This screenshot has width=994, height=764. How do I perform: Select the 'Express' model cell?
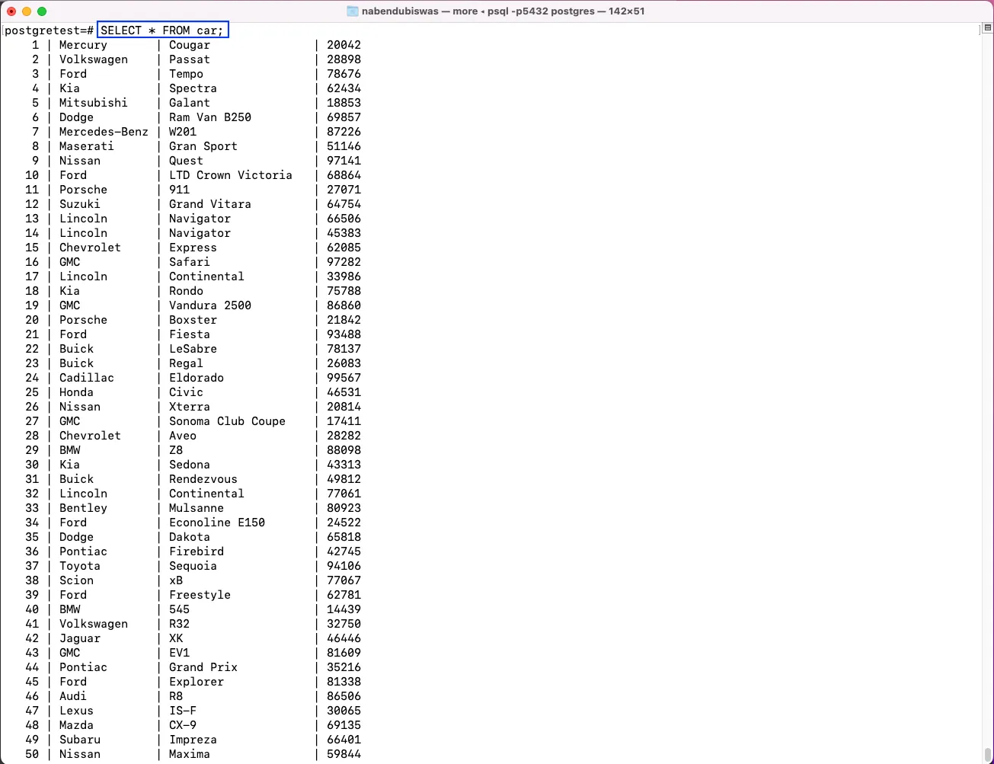tap(193, 248)
